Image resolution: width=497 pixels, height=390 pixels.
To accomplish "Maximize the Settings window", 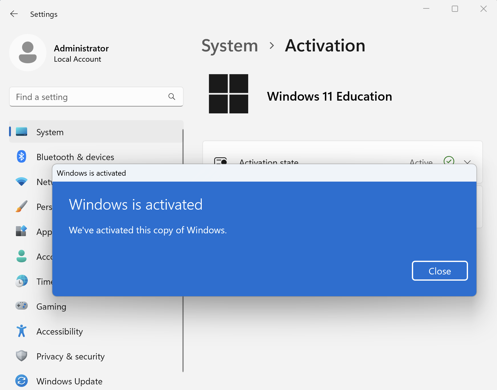I will click(x=455, y=9).
